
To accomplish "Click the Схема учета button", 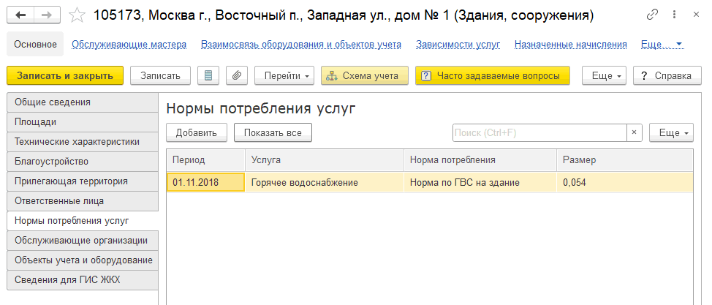I will (x=365, y=75).
